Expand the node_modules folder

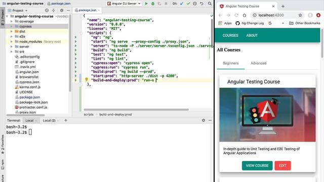12,41
